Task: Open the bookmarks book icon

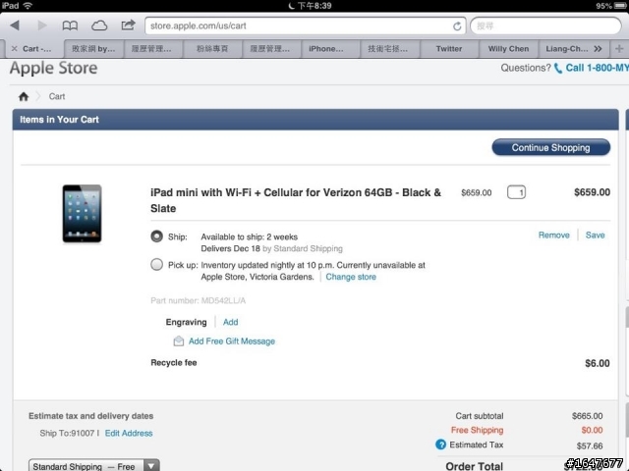Action: [70, 26]
